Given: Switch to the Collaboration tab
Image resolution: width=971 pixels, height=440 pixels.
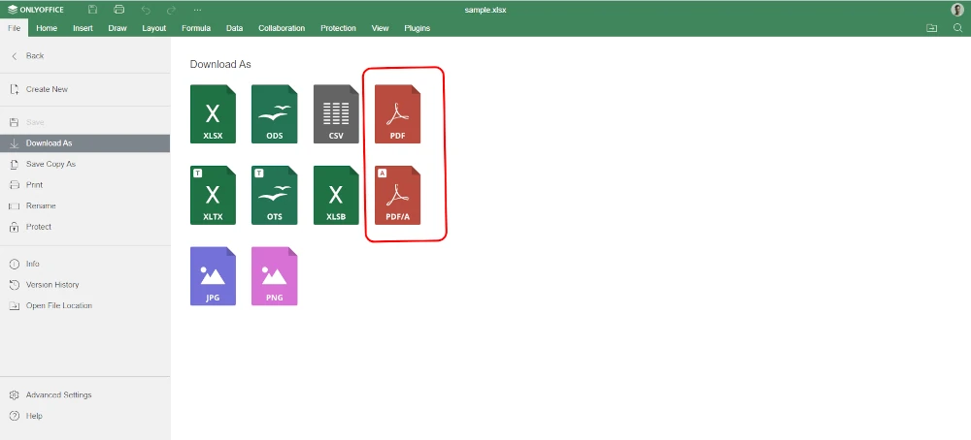Looking at the screenshot, I should (x=282, y=28).
